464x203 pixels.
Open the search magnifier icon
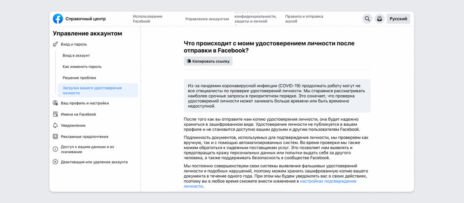coord(367,18)
